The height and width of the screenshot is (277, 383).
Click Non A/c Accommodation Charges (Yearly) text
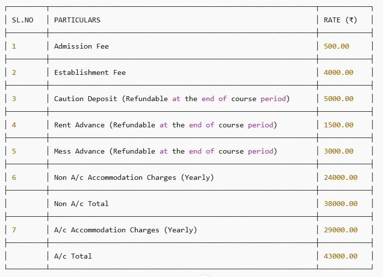coord(134,177)
